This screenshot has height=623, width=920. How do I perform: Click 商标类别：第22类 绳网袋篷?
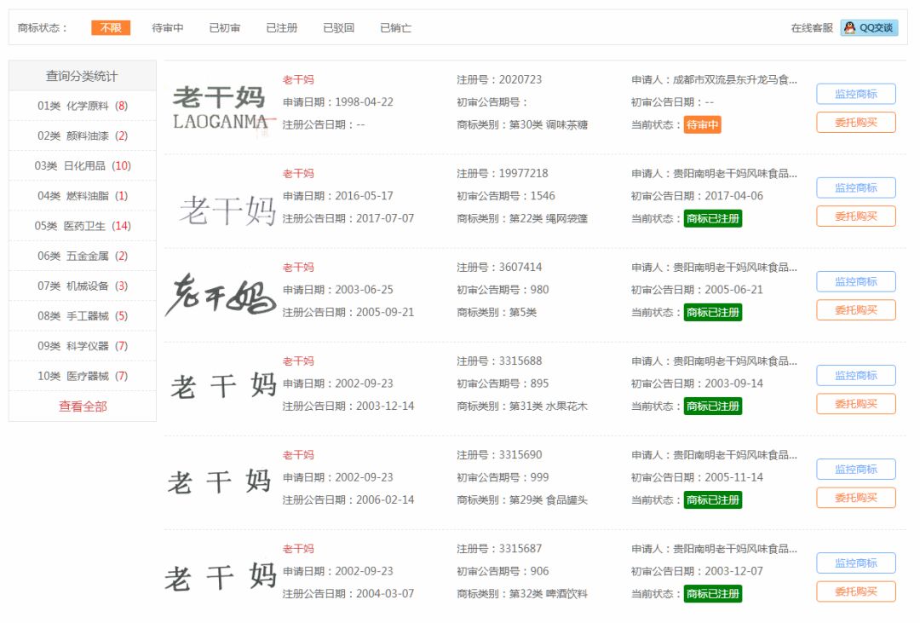(x=522, y=218)
